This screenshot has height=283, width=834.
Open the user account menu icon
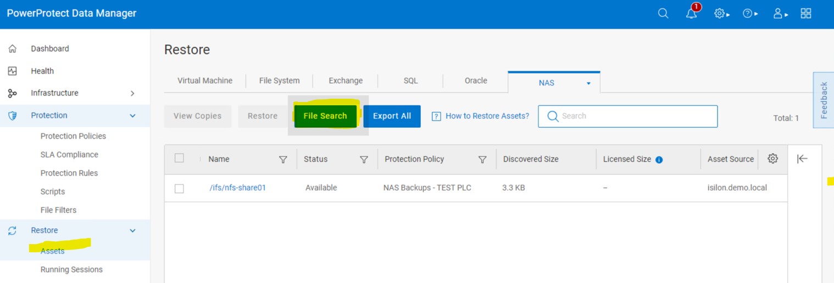click(780, 14)
